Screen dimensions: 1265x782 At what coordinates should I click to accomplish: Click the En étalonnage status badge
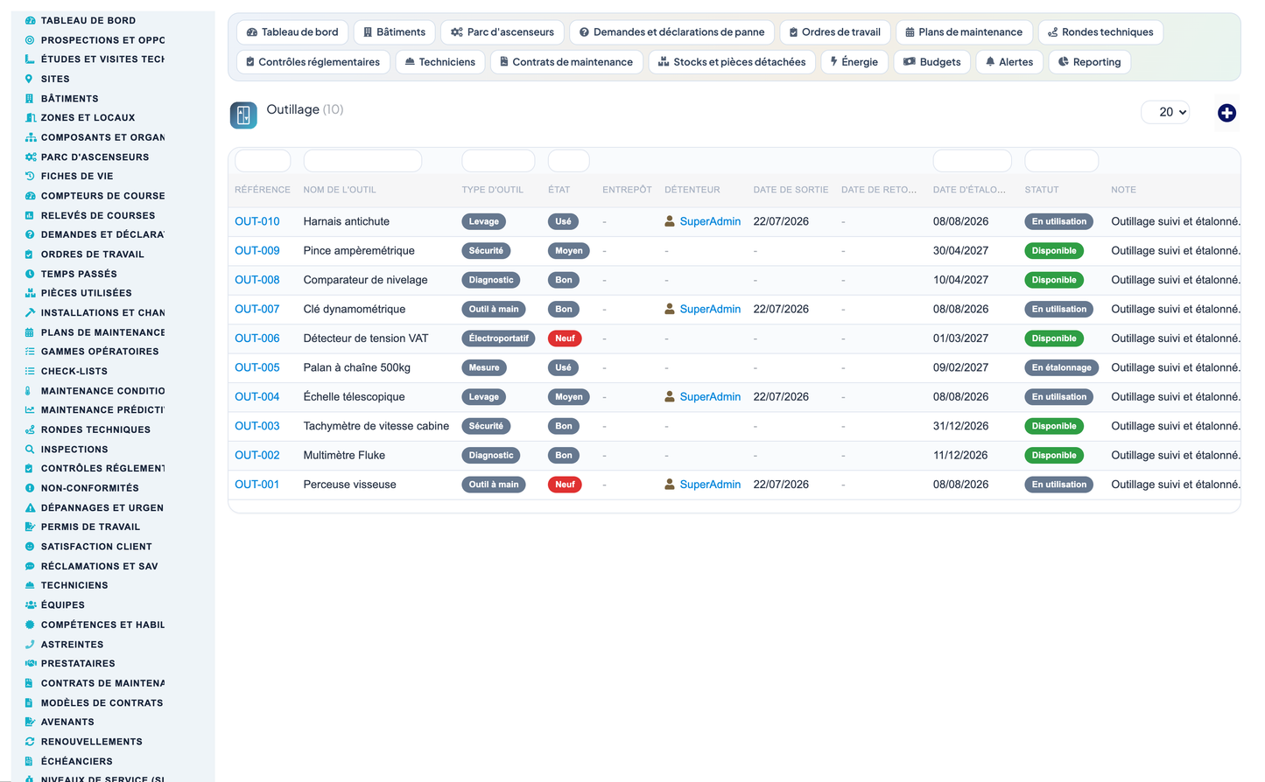(x=1062, y=367)
